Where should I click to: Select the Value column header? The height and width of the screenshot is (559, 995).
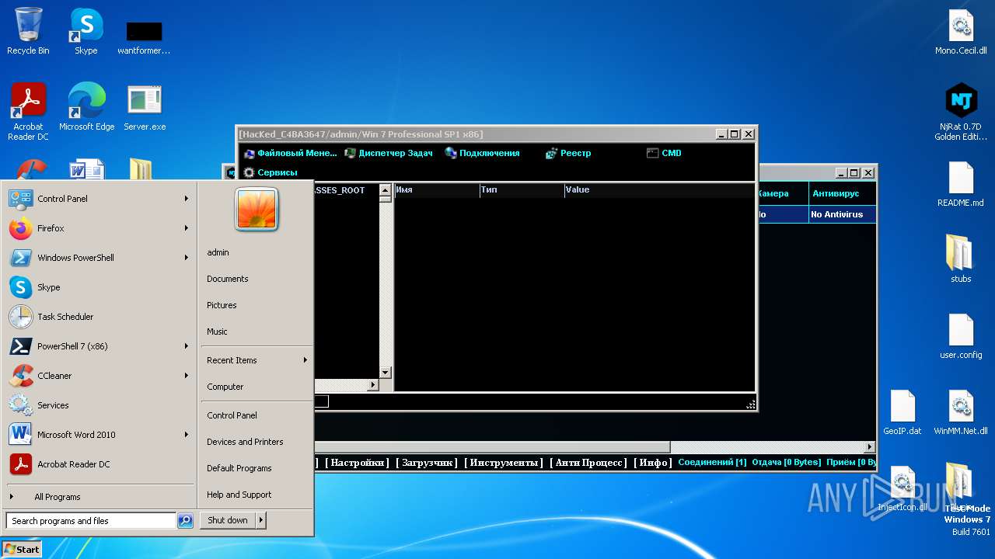point(659,190)
